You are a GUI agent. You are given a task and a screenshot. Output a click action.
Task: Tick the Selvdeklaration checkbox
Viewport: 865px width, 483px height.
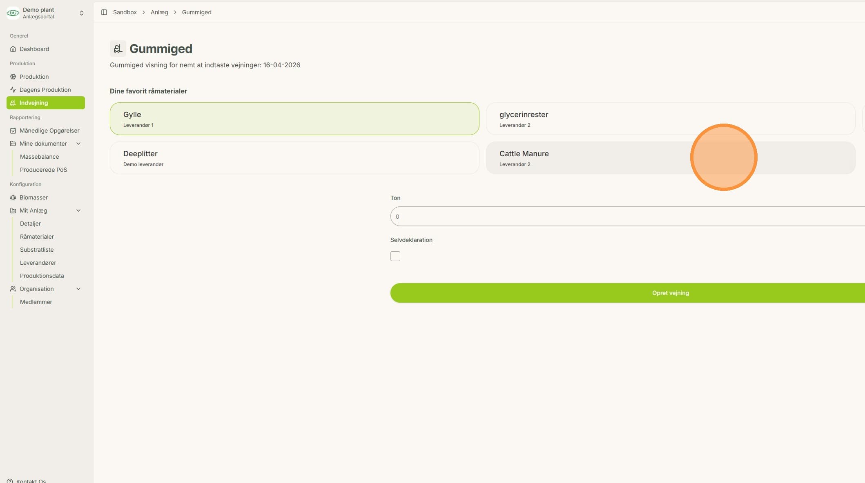pyautogui.click(x=395, y=256)
